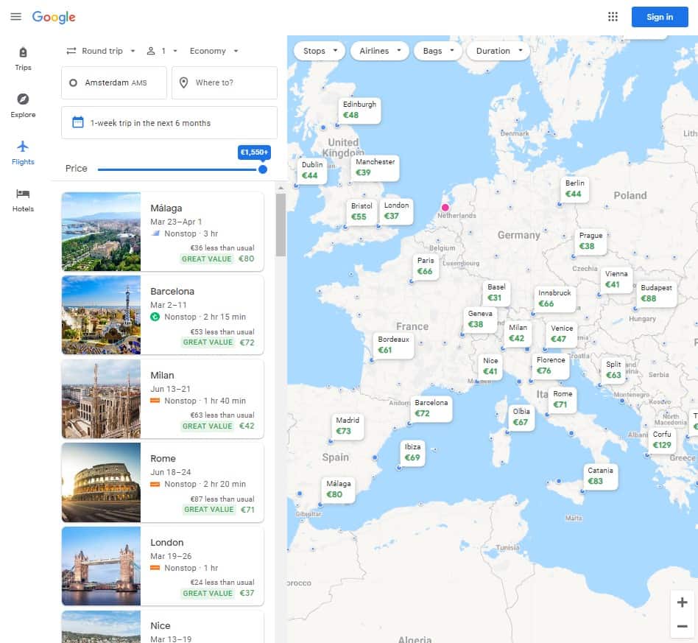This screenshot has height=643, width=698.
Task: Open the passenger count dropdown
Action: (x=162, y=51)
